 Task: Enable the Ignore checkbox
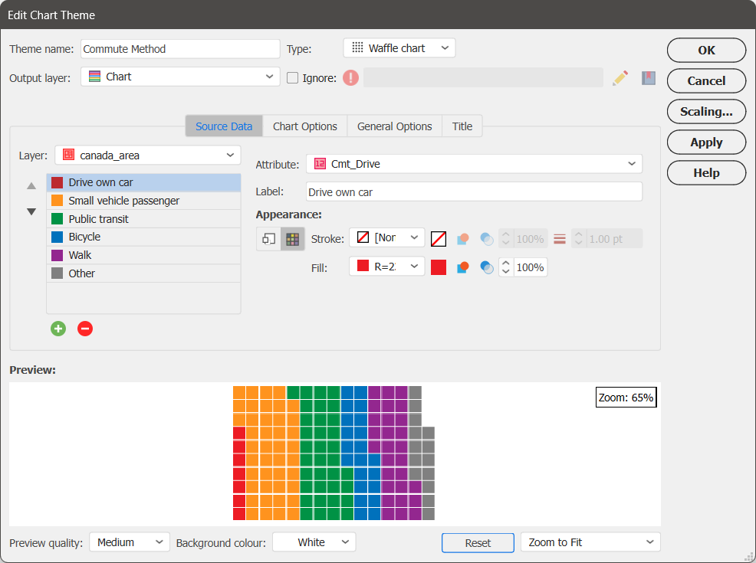tap(293, 78)
